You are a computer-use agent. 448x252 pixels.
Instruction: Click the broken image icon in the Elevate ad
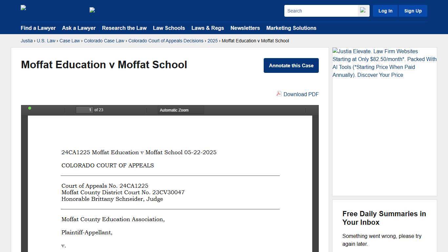(x=335, y=51)
